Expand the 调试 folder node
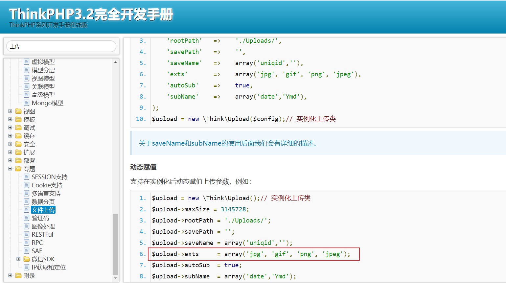This screenshot has height=283, width=506. (10, 128)
